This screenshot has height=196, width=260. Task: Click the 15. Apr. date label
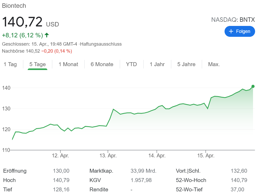click(x=206, y=156)
